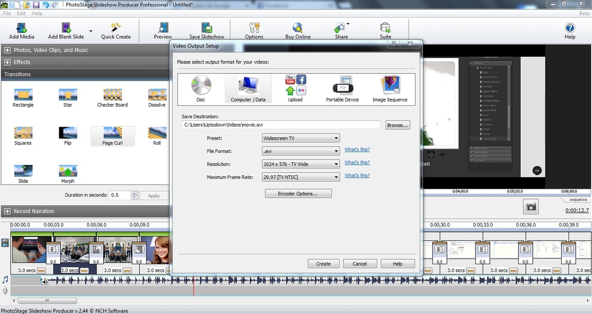592x314 pixels.
Task: Choose the Portable Device output format
Action: 343,89
